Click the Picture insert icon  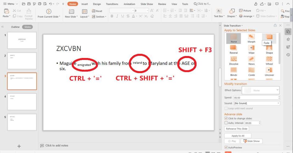[241, 11]
